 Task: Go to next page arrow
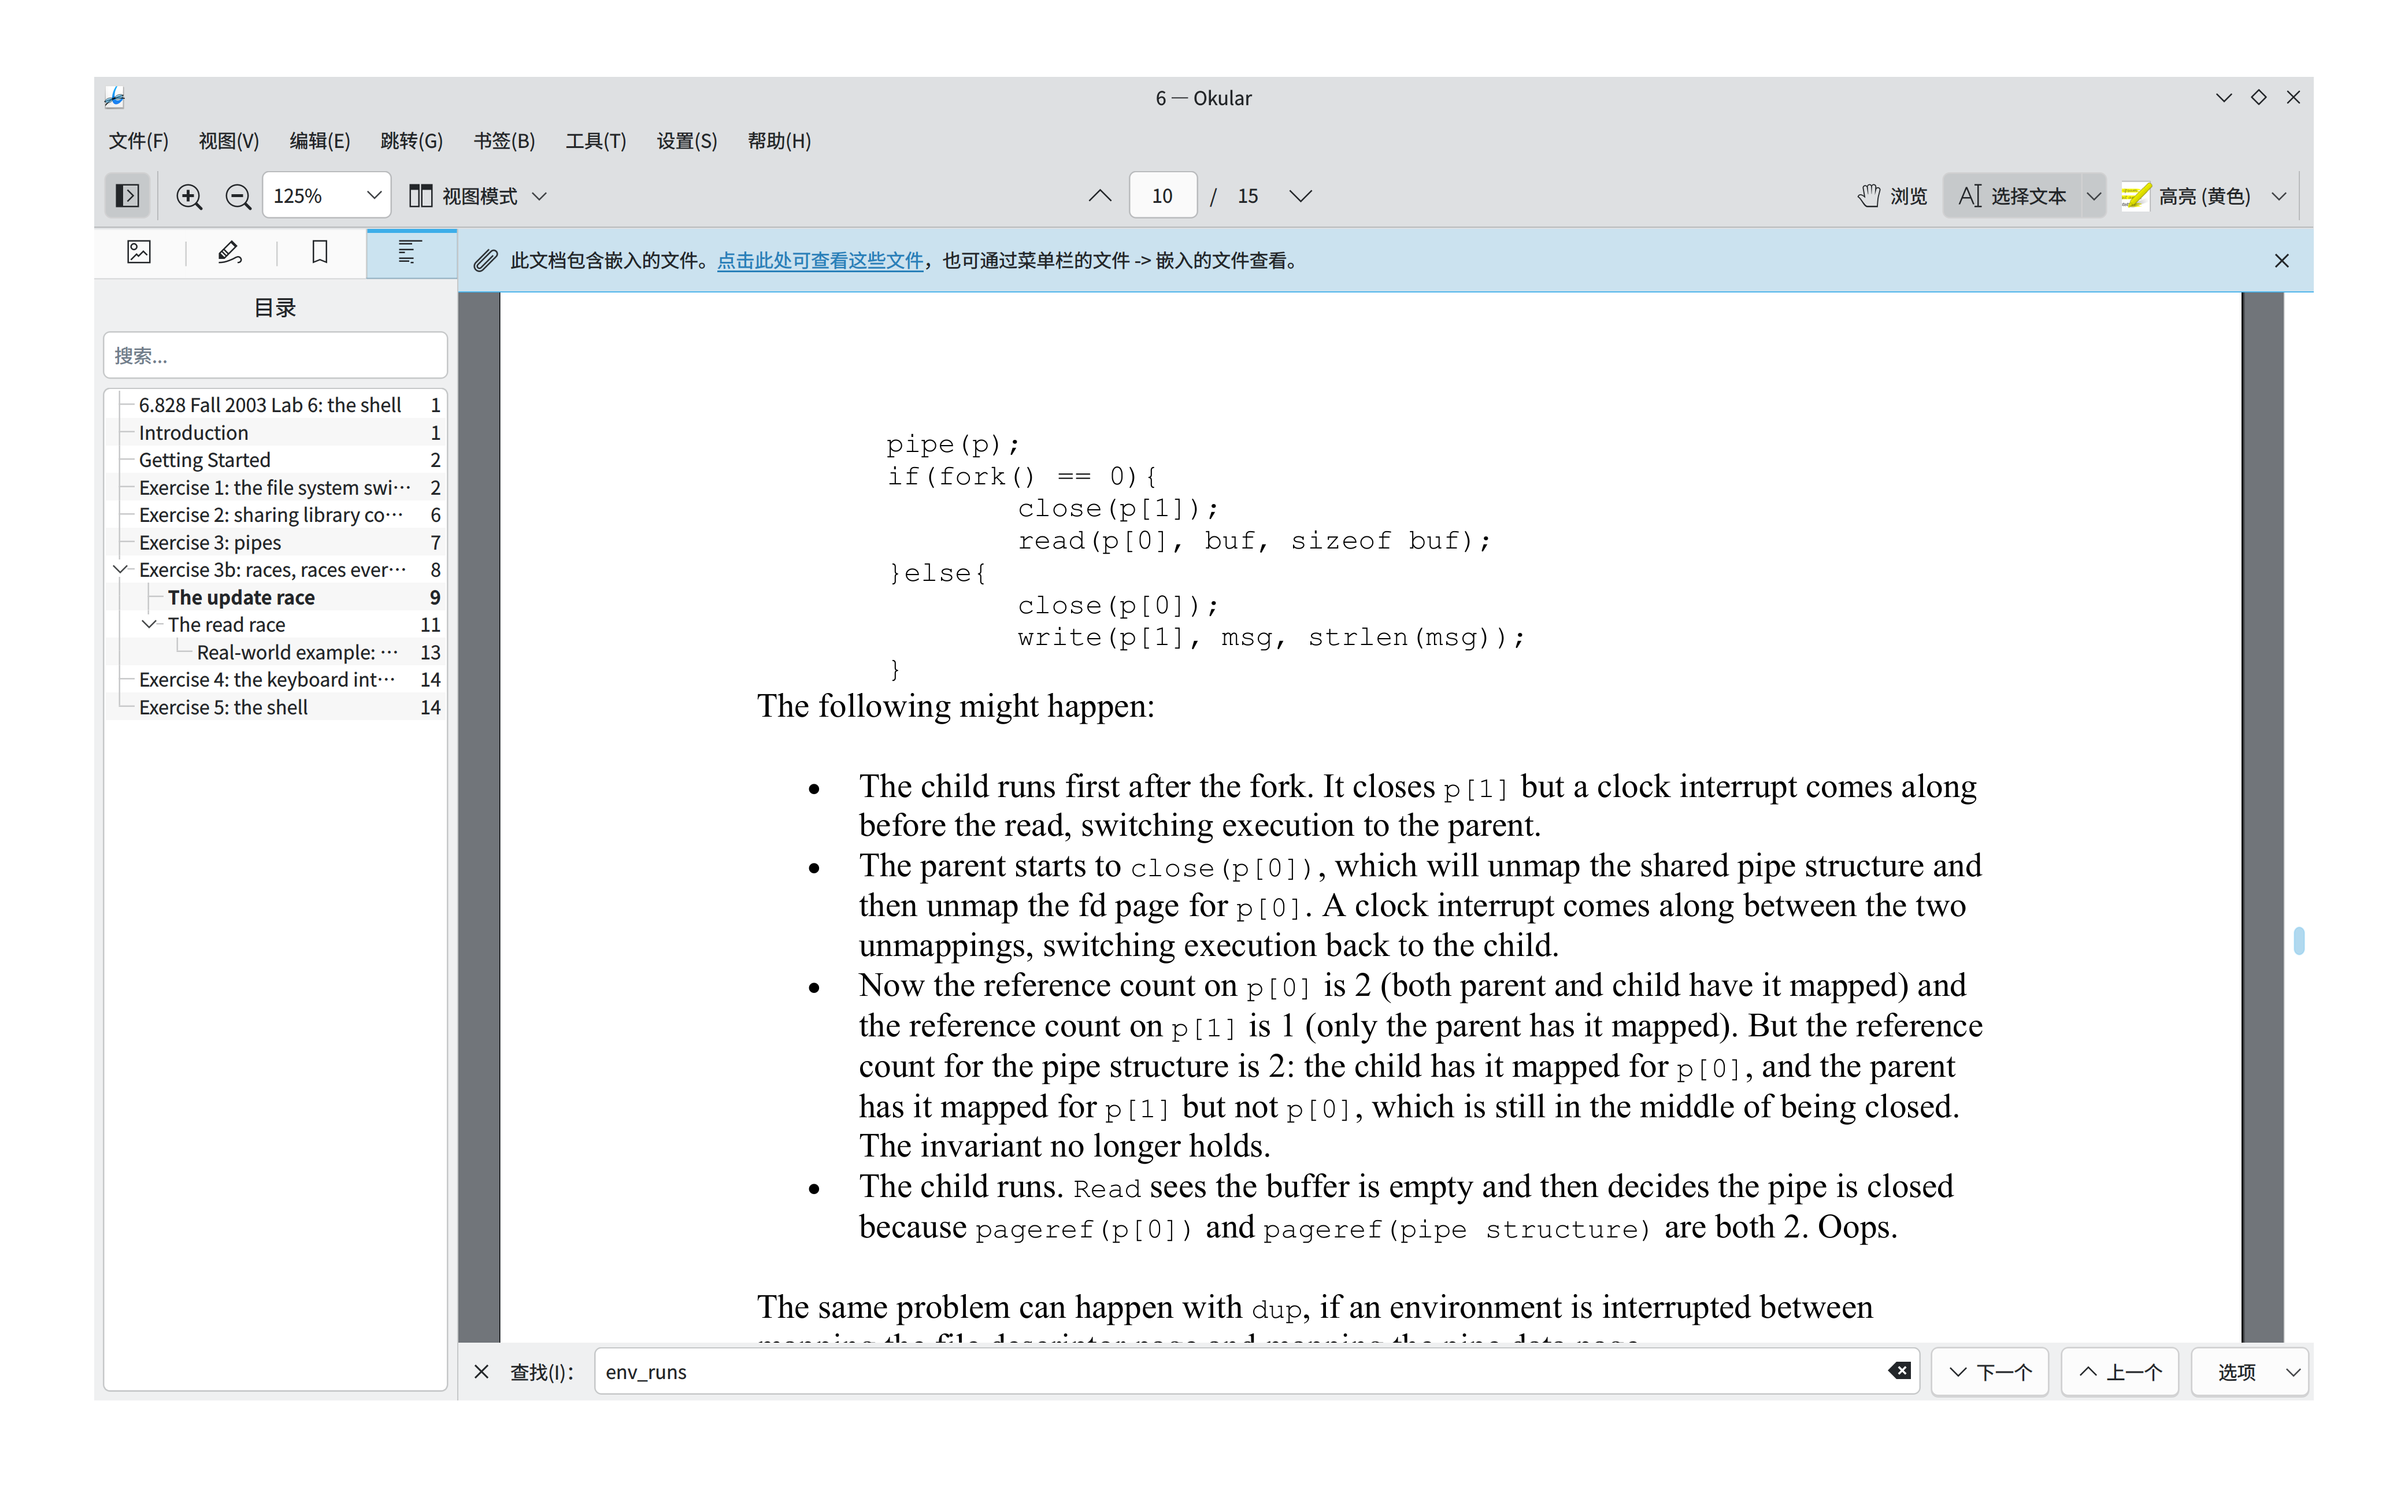click(1300, 196)
